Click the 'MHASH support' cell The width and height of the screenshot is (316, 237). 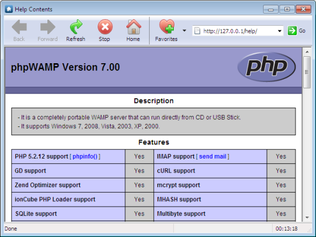tap(210, 200)
